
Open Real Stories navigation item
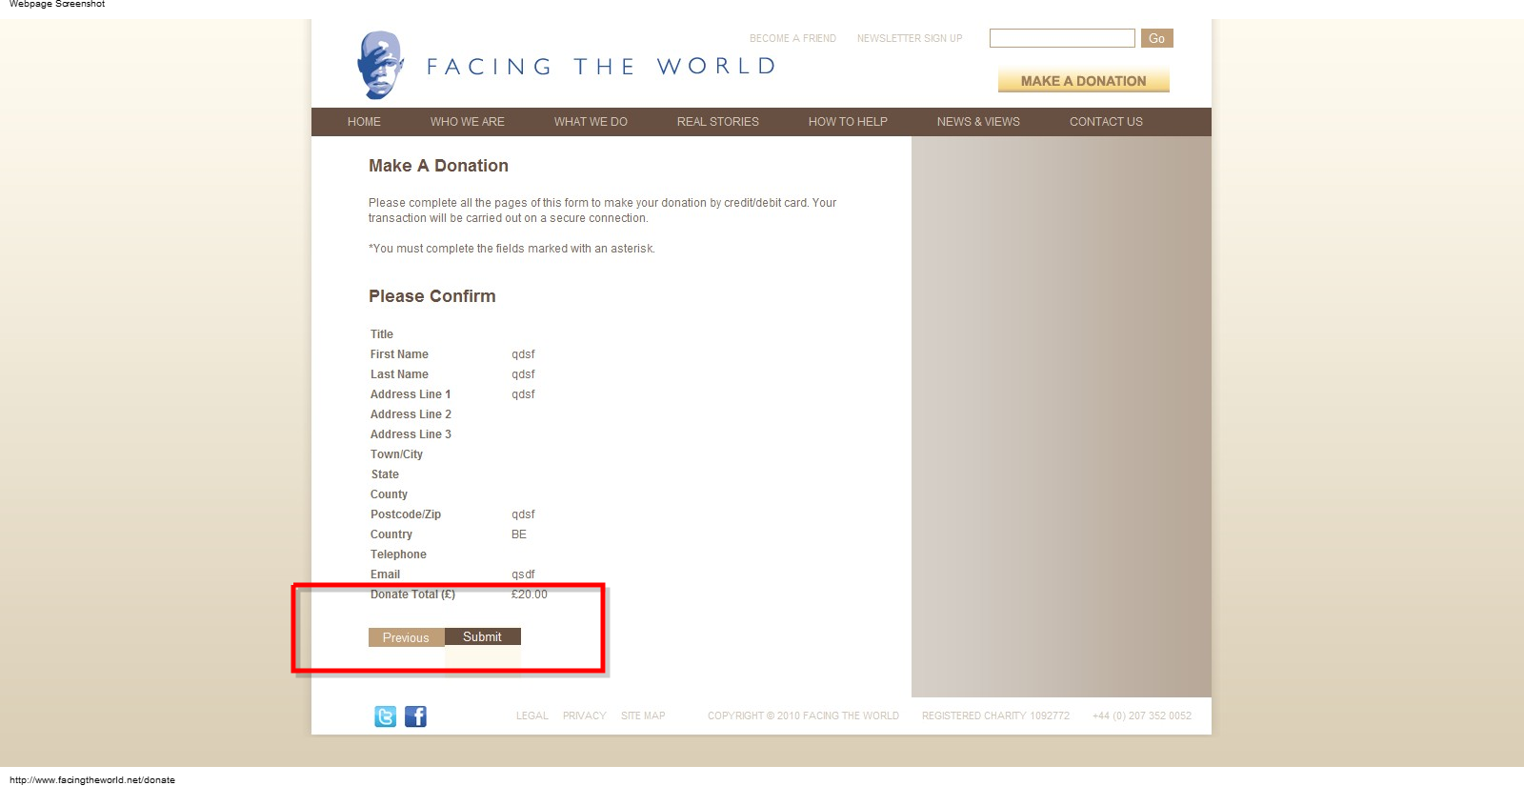pos(717,122)
